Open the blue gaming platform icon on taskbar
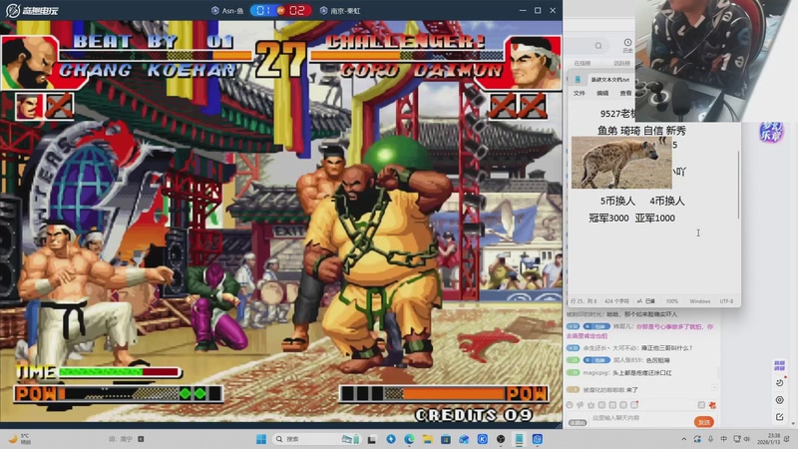 537,439
